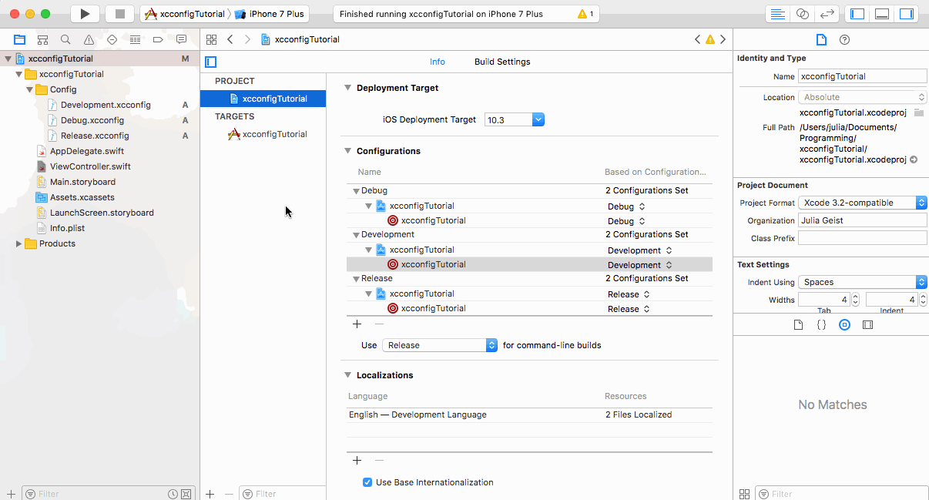Show the Object library icon
This screenshot has height=500, width=929.
844,325
